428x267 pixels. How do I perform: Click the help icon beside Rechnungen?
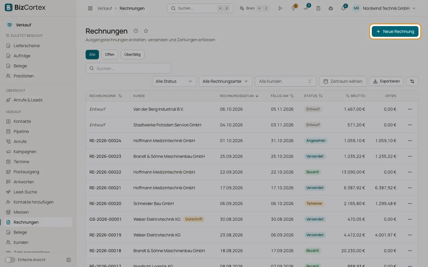[136, 31]
